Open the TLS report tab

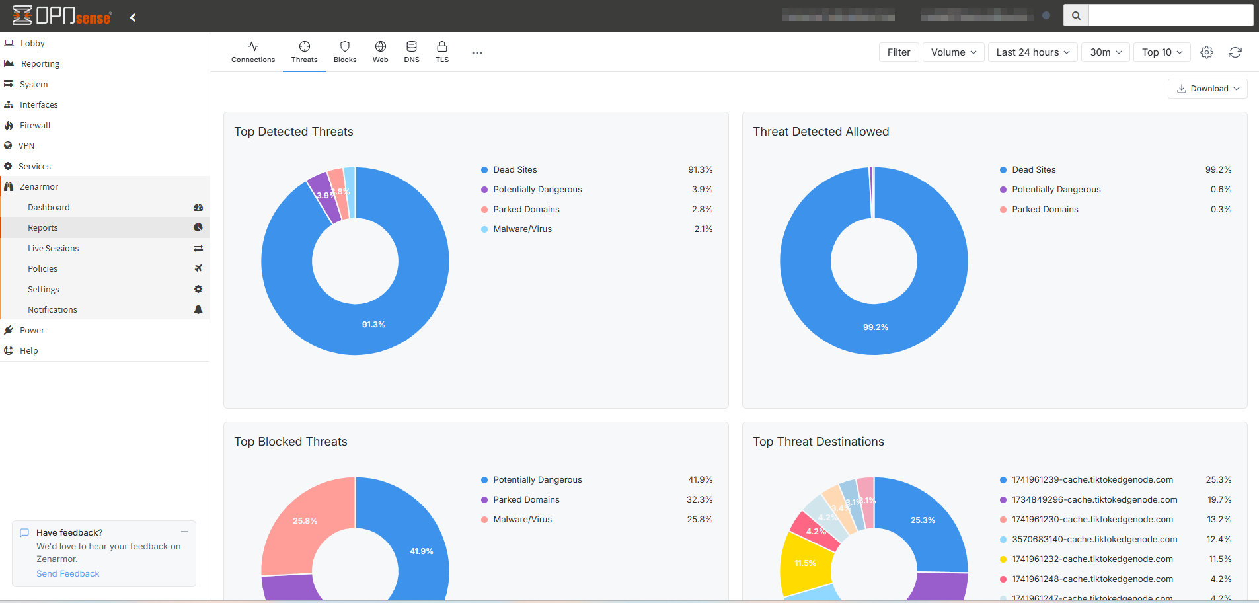point(442,52)
